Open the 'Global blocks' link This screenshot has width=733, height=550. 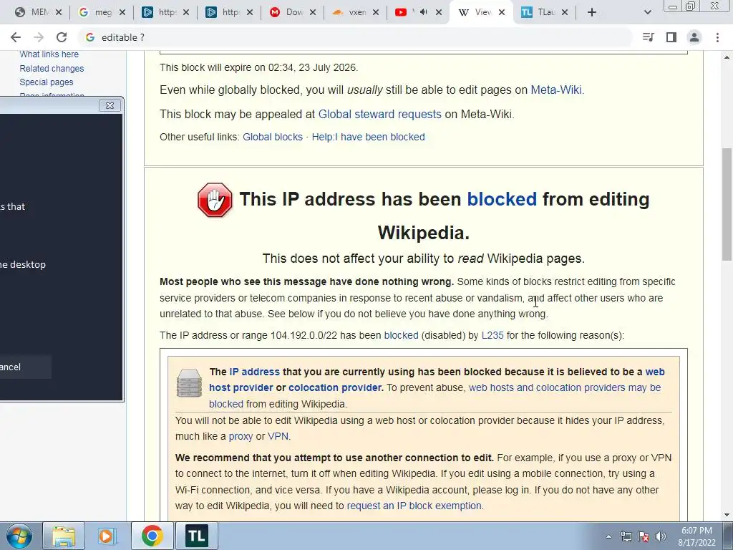pyautogui.click(x=273, y=137)
